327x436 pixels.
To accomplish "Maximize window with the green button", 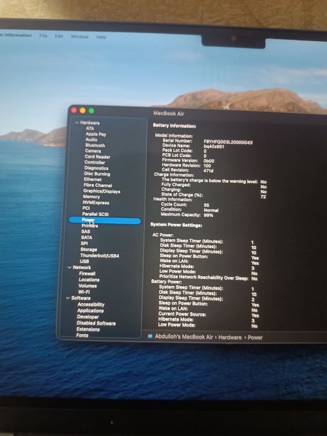I will click(91, 111).
